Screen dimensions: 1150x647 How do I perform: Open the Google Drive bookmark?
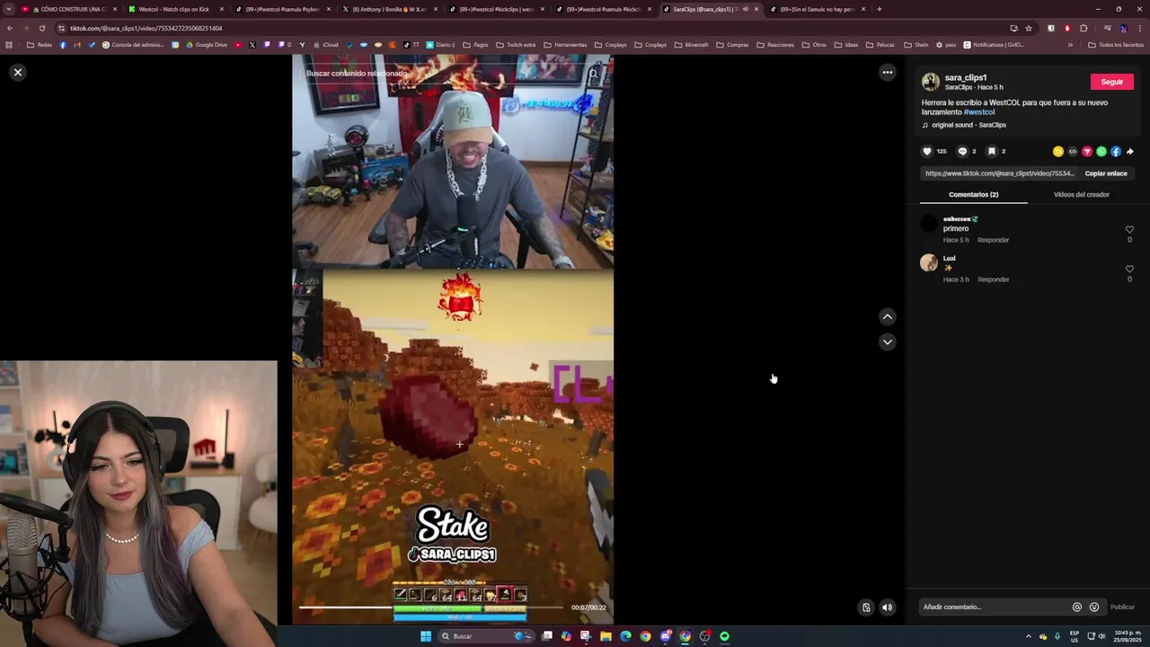click(x=206, y=45)
